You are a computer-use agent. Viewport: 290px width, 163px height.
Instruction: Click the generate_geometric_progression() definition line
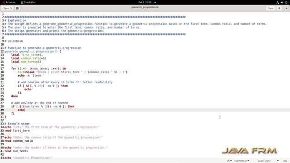[x=33, y=51]
